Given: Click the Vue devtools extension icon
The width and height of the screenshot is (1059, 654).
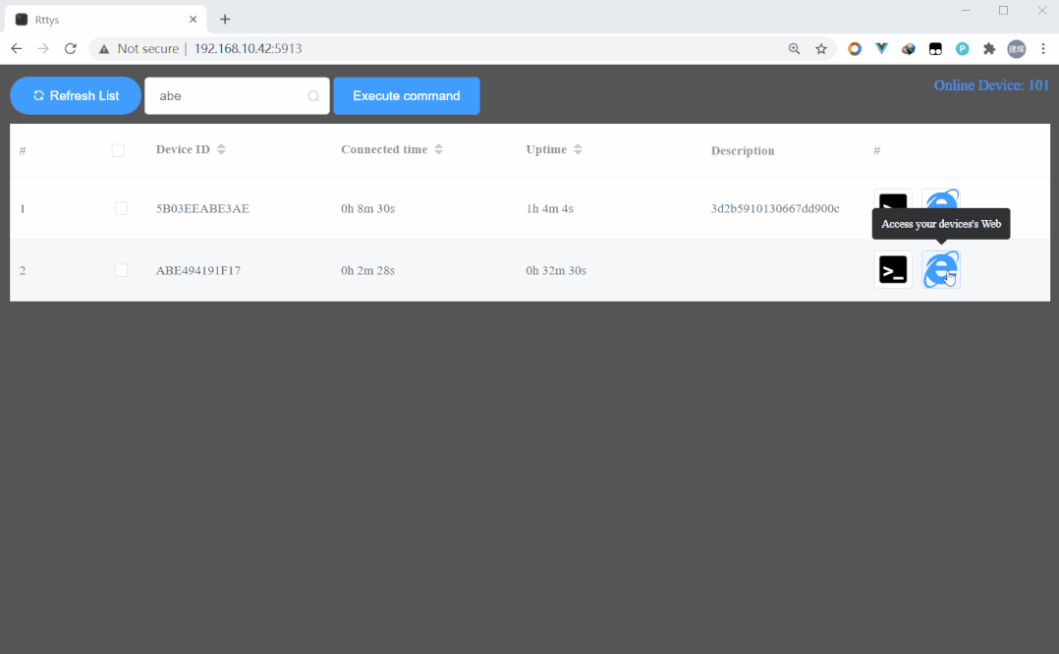Looking at the screenshot, I should (881, 48).
